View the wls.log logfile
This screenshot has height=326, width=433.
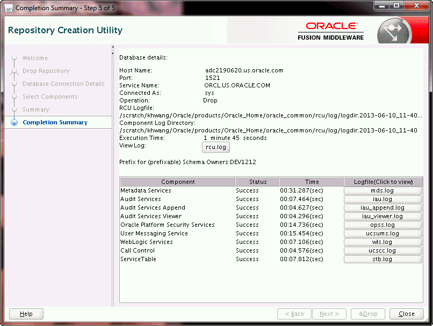click(x=383, y=242)
